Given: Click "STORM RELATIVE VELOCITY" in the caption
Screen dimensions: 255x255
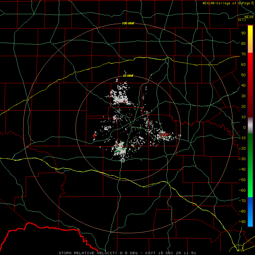Looking at the screenshot, I should click(x=88, y=253).
